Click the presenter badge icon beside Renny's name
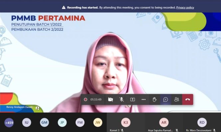Image resolution: width=221 pixels, height=132 pixels. tap(37, 108)
